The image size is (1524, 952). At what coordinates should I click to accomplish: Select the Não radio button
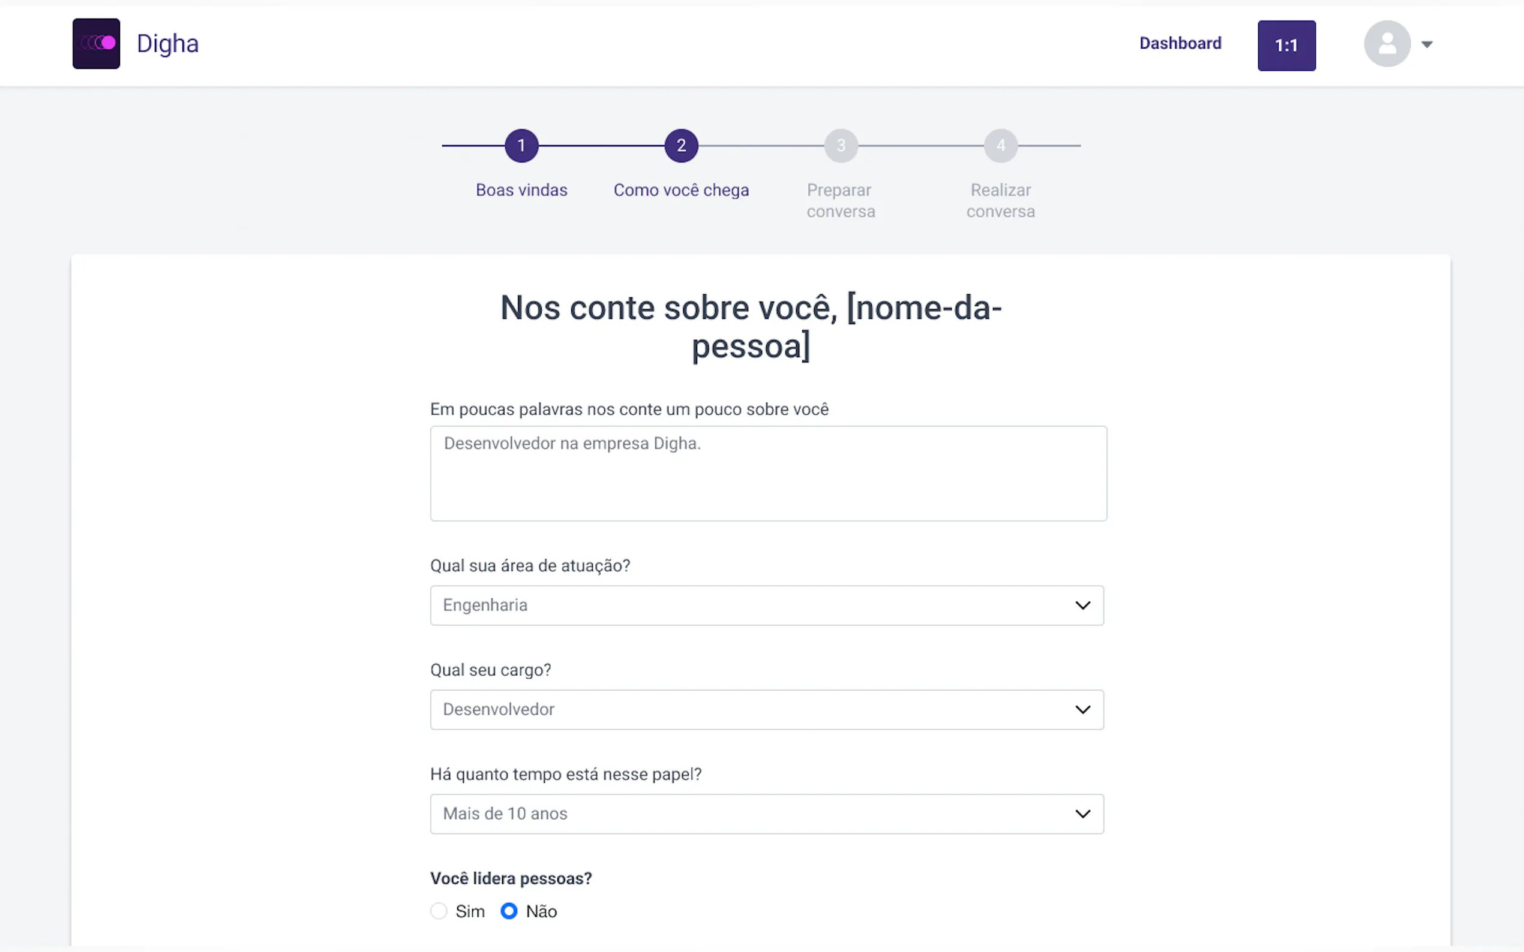[509, 911]
